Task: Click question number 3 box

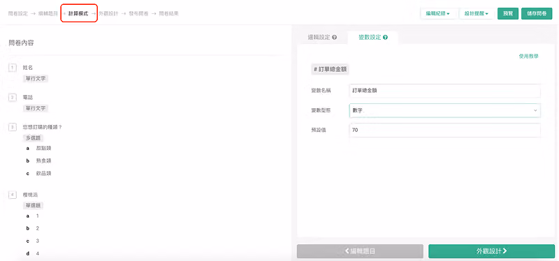Action: click(12, 127)
